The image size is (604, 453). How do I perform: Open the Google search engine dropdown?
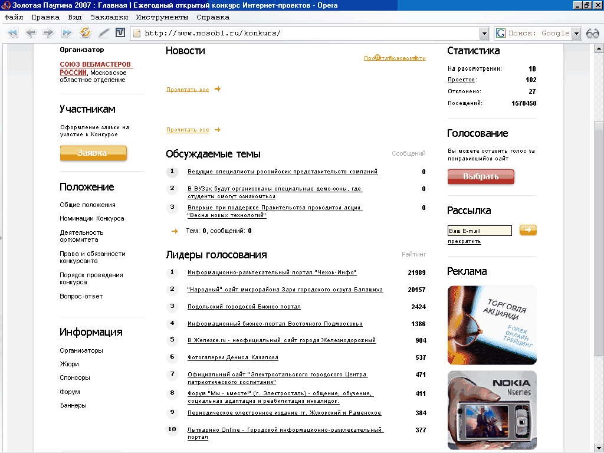coord(576,34)
